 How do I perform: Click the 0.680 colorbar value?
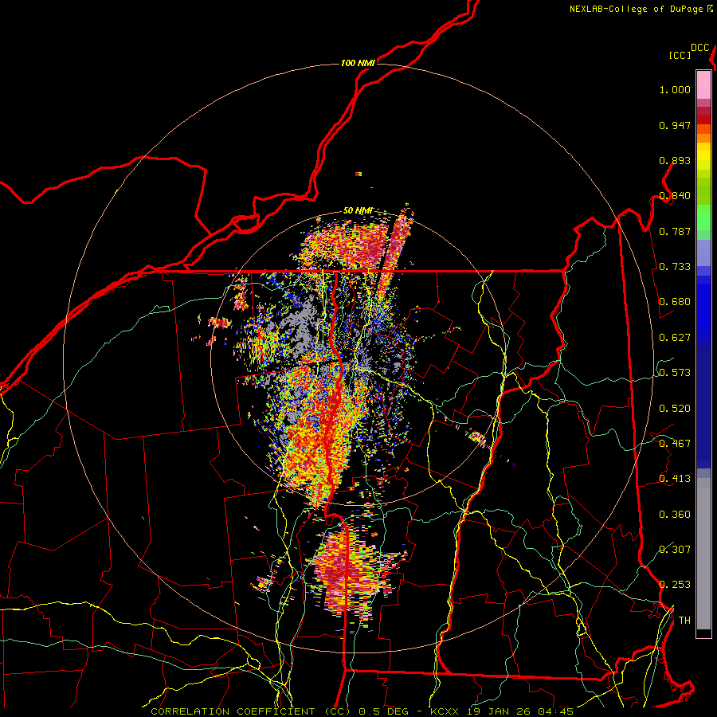pyautogui.click(x=675, y=302)
